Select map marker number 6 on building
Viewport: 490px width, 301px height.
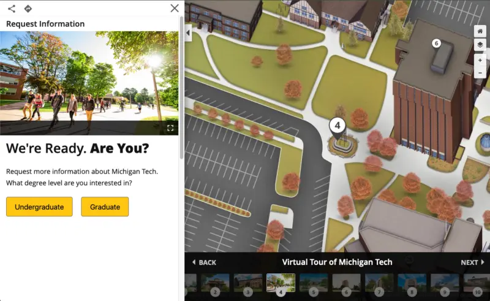(436, 44)
